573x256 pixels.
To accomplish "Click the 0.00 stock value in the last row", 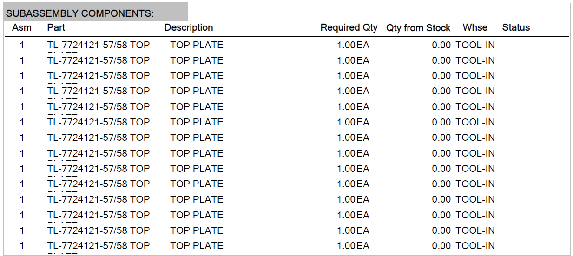I will click(x=441, y=245).
